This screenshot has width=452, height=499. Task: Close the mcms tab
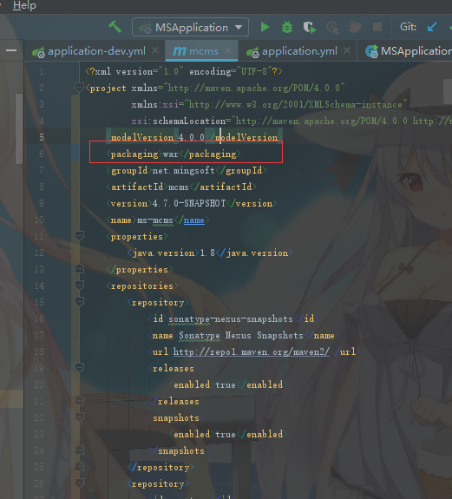[228, 50]
